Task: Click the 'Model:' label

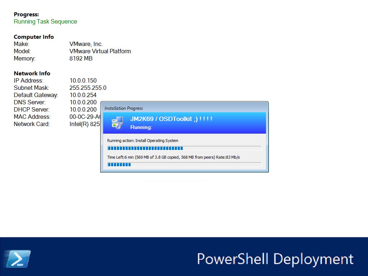Action: point(22,51)
